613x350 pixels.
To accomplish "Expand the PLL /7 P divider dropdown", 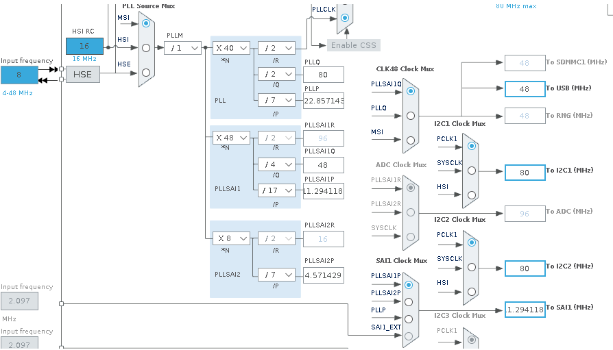I will [x=276, y=101].
